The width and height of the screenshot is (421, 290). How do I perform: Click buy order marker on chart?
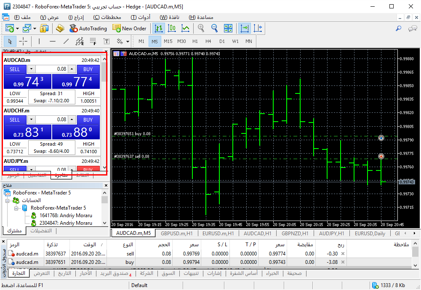click(381, 138)
